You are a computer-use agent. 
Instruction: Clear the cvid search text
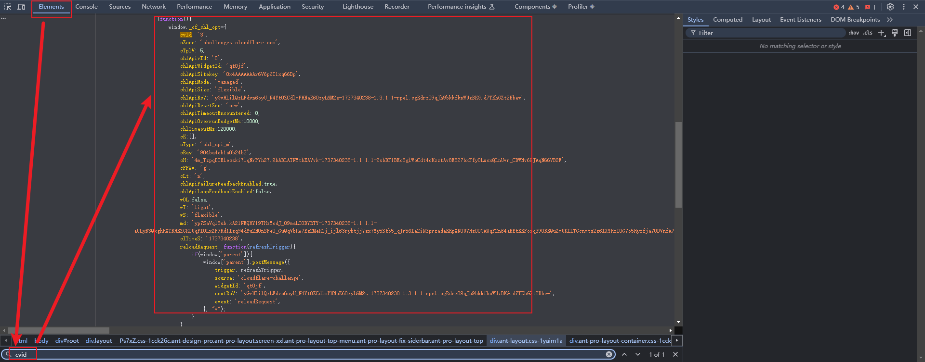point(609,354)
